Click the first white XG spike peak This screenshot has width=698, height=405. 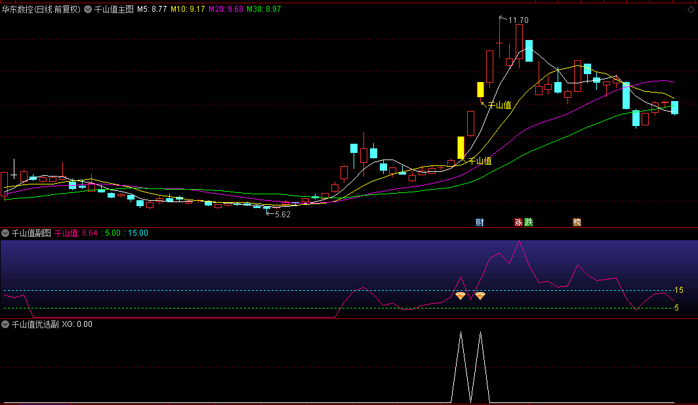coord(461,332)
